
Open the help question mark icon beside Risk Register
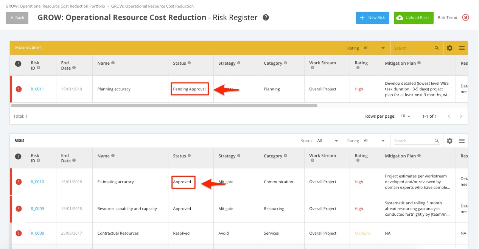[x=266, y=17]
